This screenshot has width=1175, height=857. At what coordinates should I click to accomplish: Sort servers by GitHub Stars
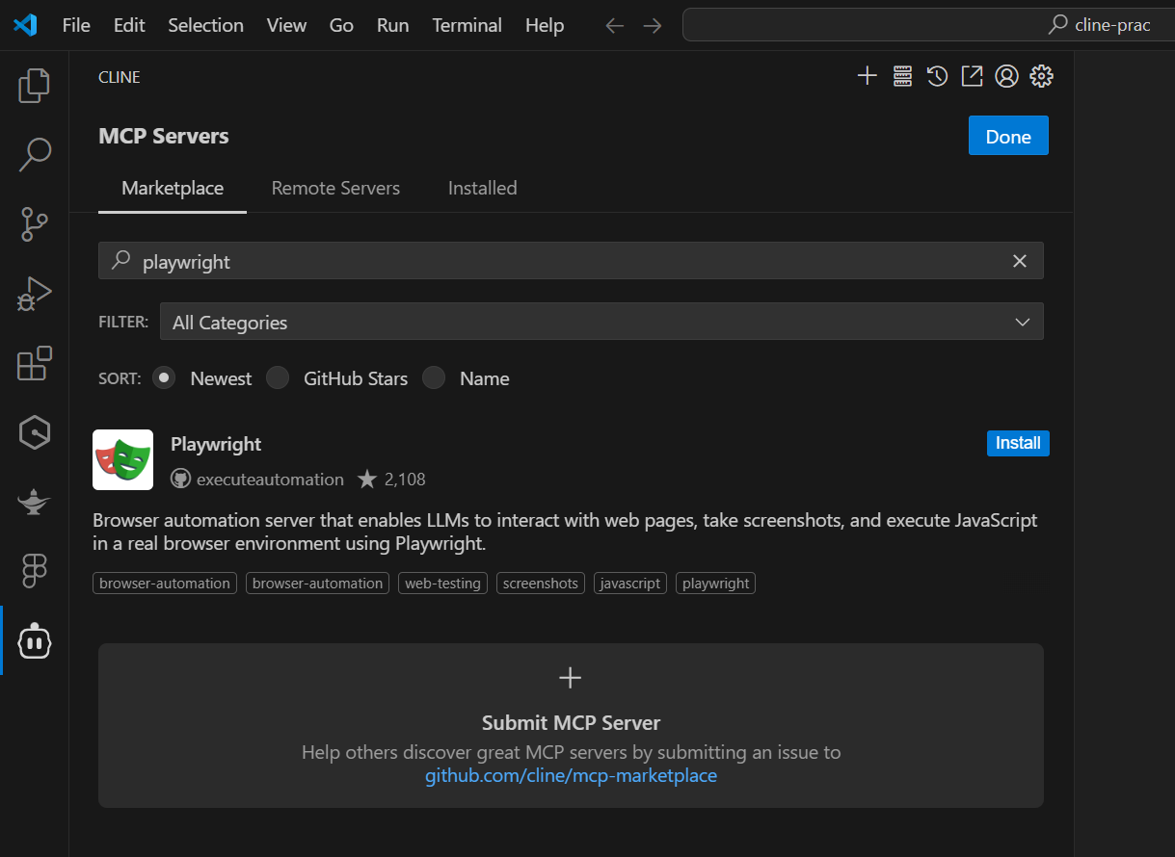278,377
